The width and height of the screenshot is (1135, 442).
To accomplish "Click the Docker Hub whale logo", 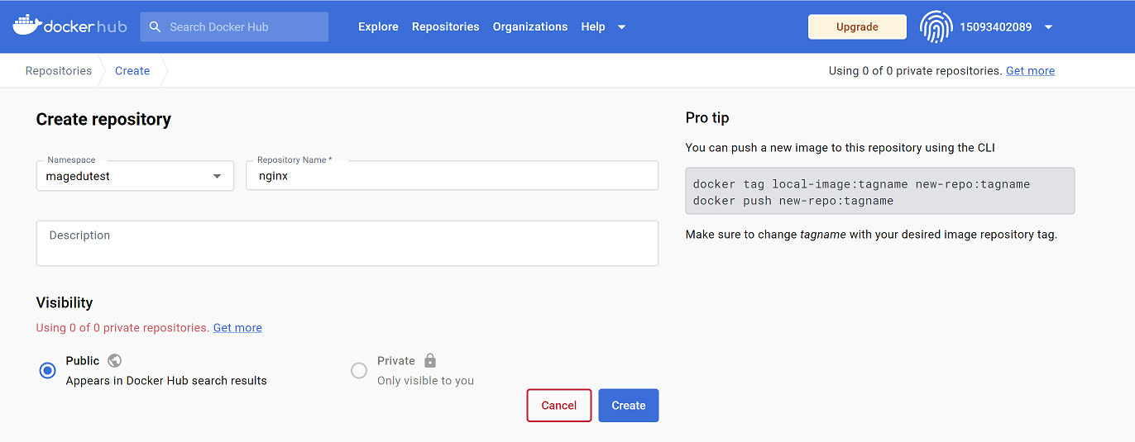I will coord(27,26).
